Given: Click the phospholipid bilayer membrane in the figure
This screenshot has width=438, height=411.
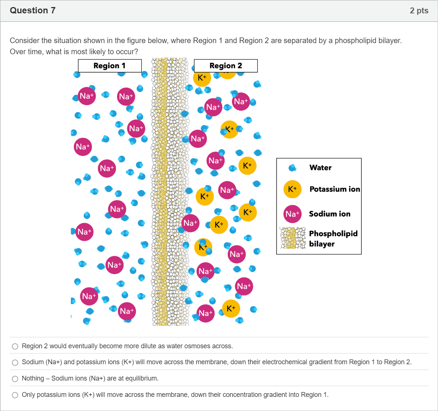Looking at the screenshot, I should pos(170,192).
